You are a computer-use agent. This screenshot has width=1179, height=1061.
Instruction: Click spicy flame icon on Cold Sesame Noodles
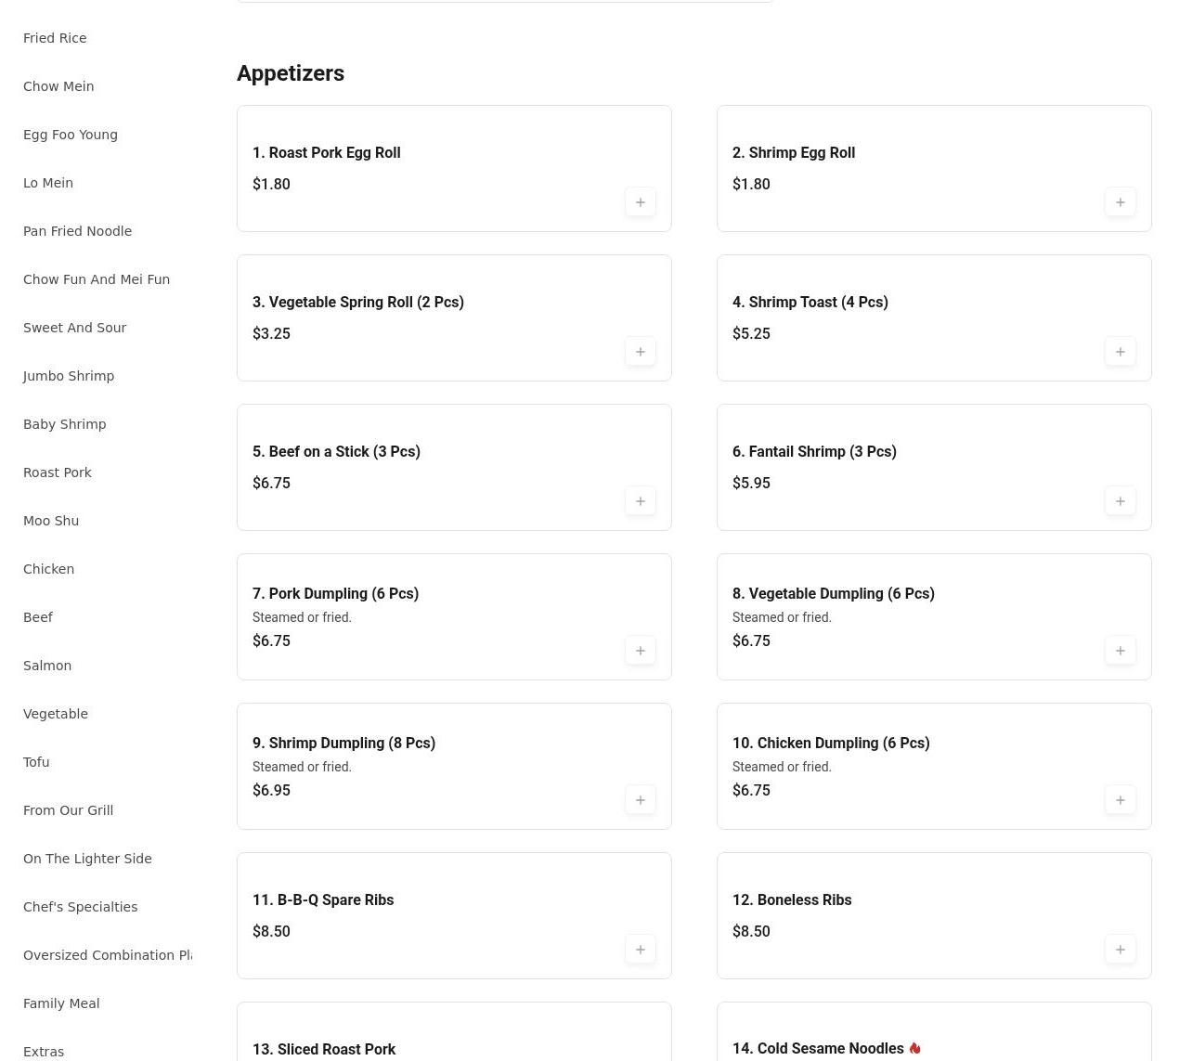pos(914,1048)
